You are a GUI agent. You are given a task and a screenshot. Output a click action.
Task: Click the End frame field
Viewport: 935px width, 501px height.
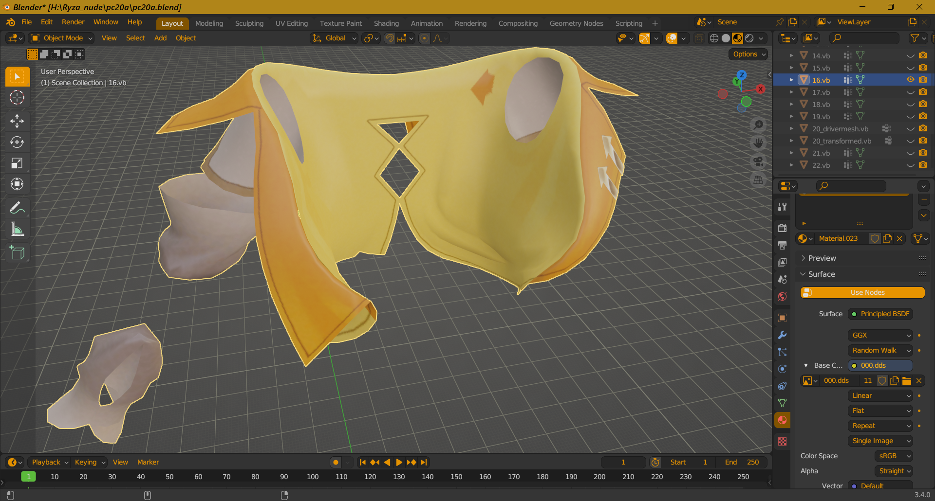coord(742,462)
